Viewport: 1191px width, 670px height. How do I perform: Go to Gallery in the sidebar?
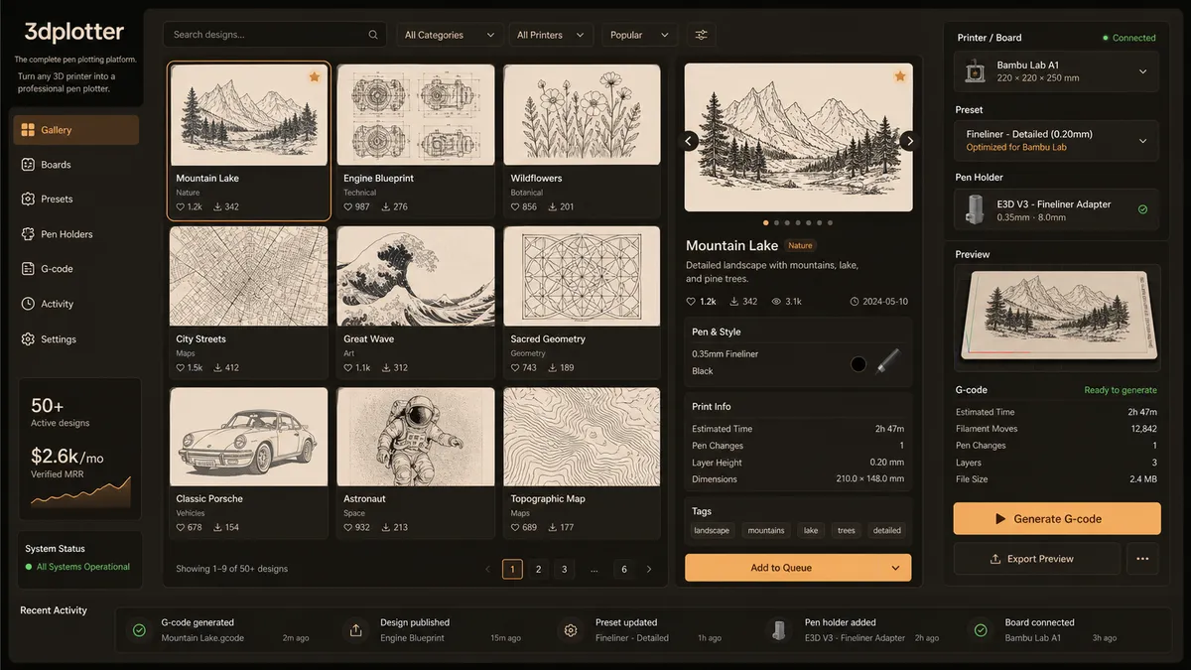click(76, 130)
